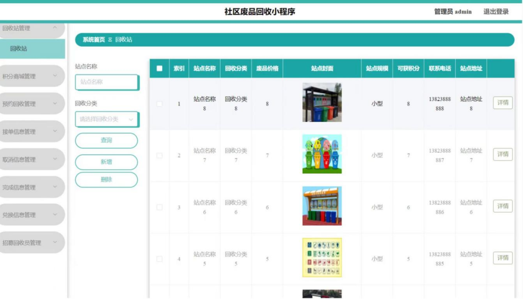
Task: Open the 回收站 submenu item
Action: pyautogui.click(x=32, y=49)
